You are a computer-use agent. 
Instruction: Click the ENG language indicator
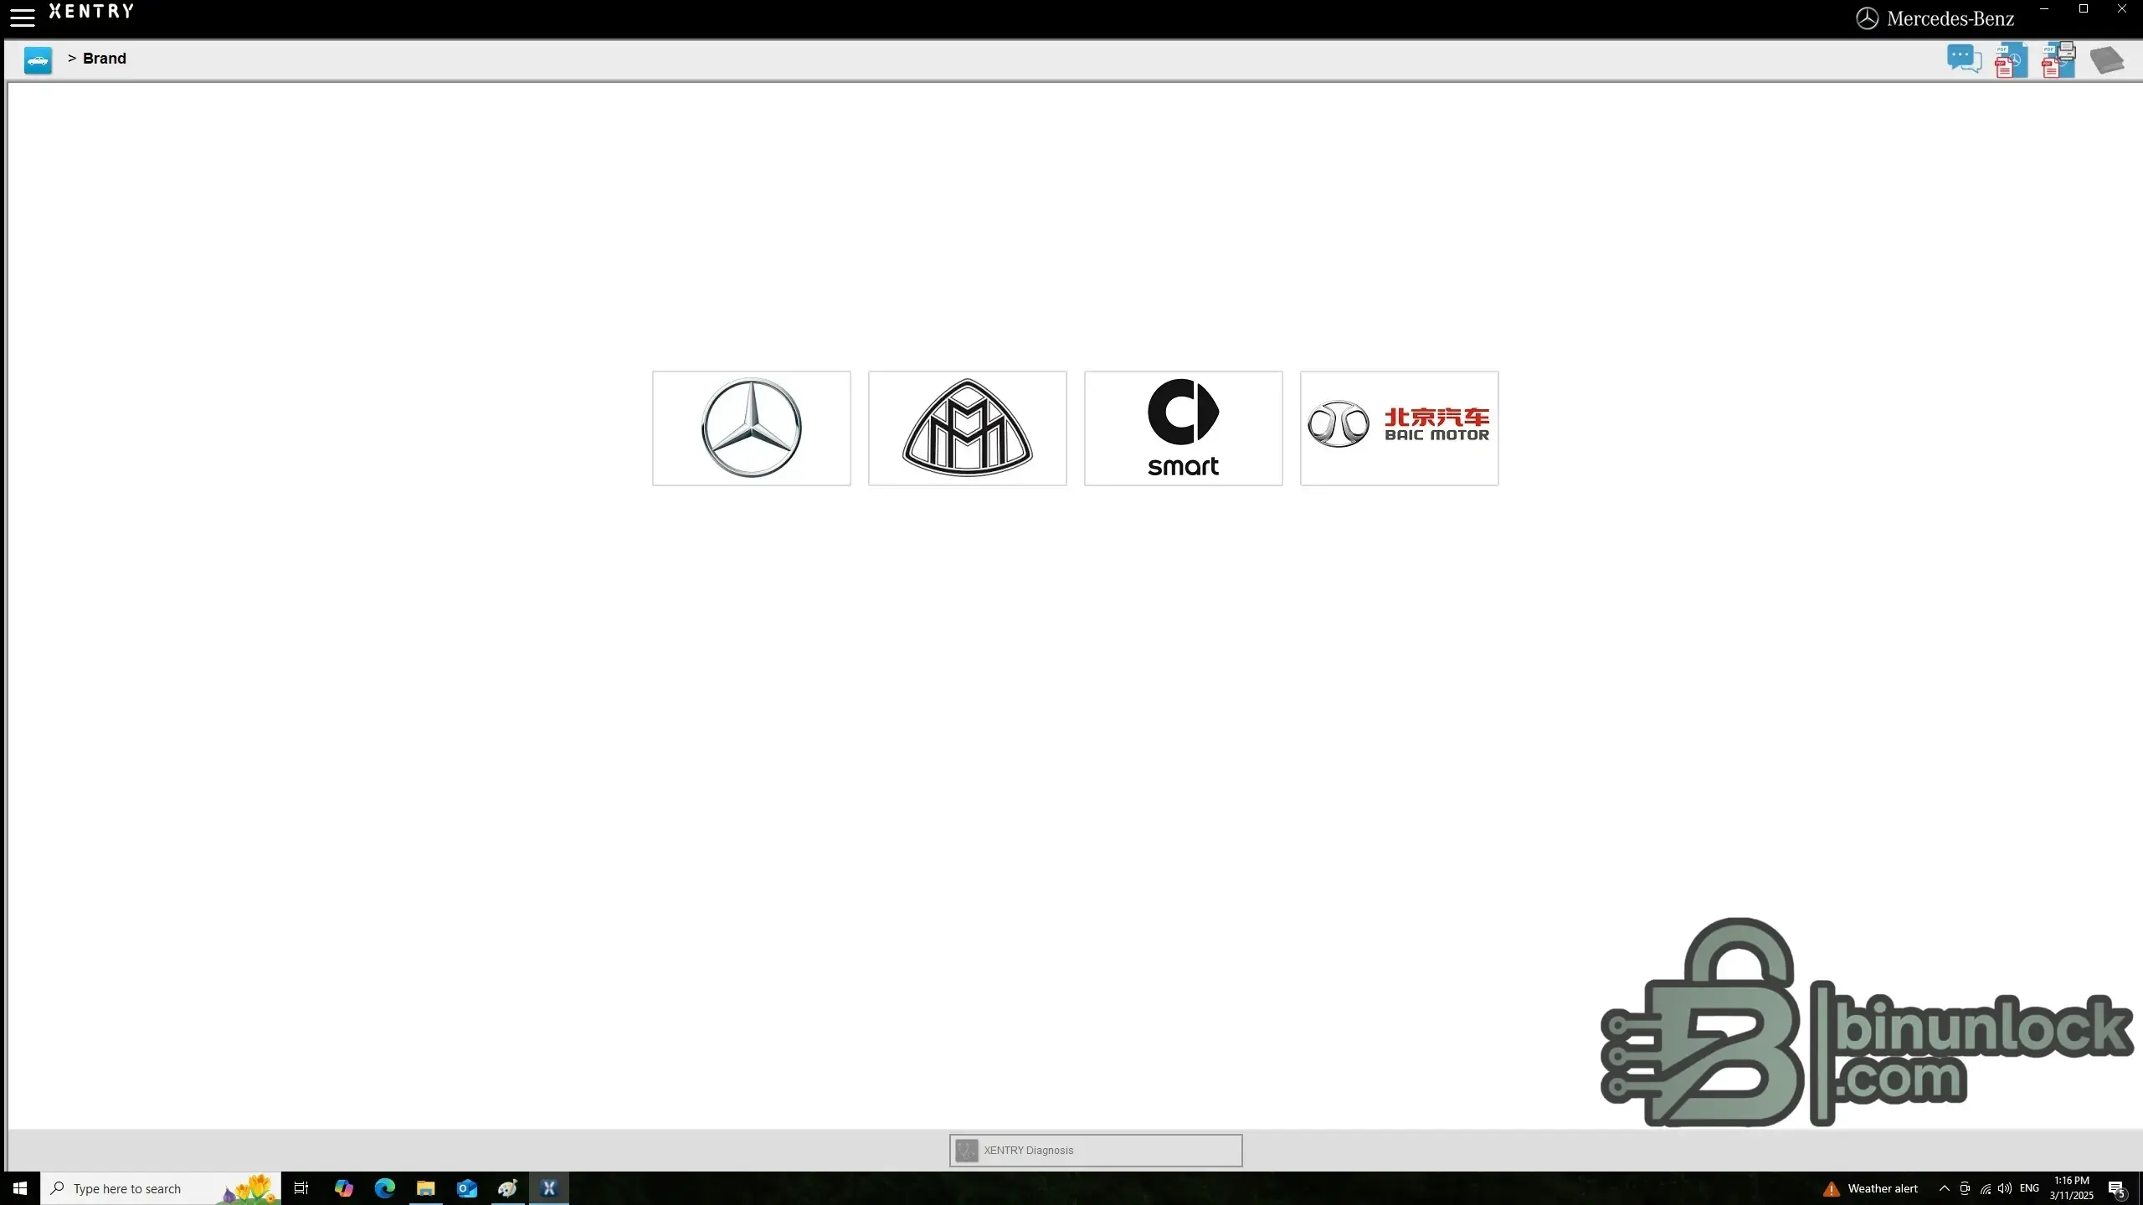coord(2029,1188)
